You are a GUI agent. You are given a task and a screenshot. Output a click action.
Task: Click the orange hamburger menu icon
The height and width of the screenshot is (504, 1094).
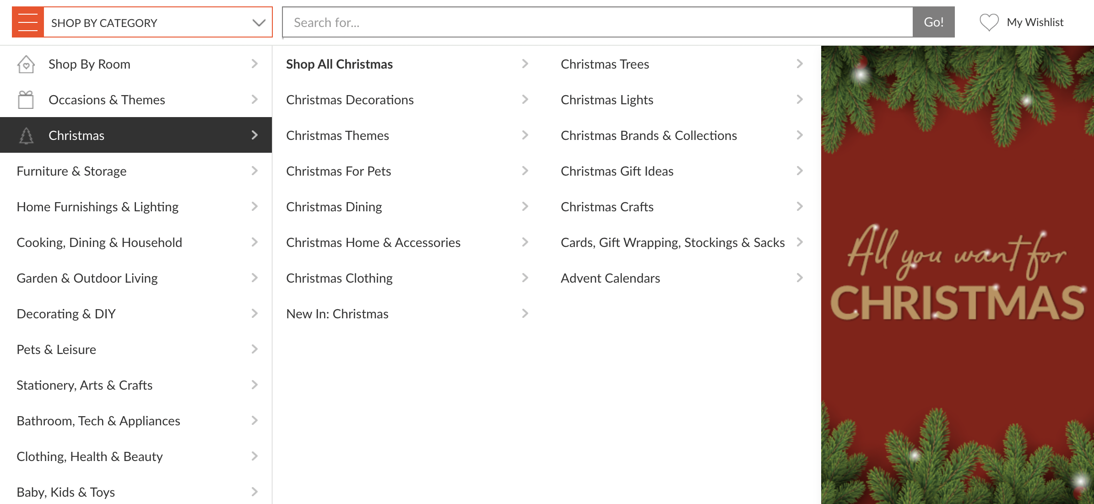pyautogui.click(x=28, y=22)
